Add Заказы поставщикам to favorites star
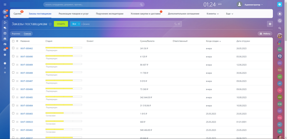 50,24
